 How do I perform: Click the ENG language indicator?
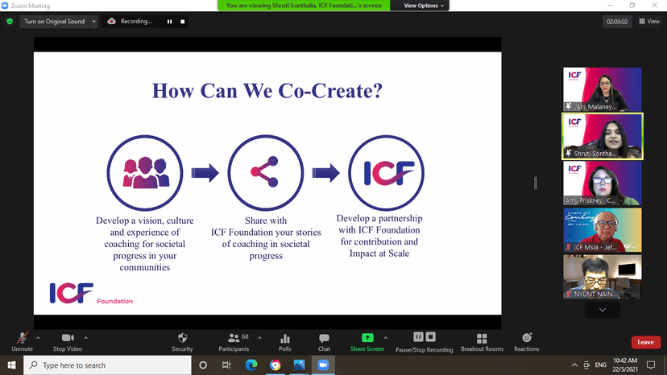click(601, 365)
